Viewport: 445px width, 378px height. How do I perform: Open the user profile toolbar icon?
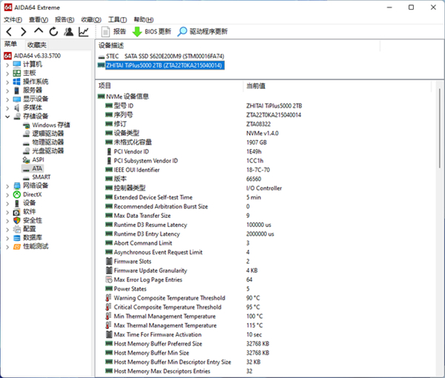(69, 32)
